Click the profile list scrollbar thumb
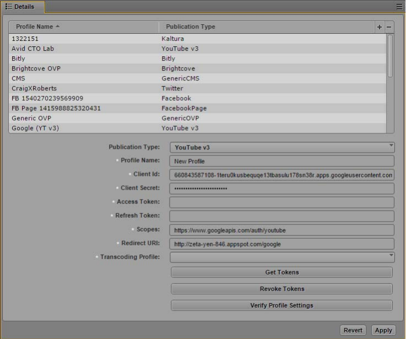 (390, 56)
